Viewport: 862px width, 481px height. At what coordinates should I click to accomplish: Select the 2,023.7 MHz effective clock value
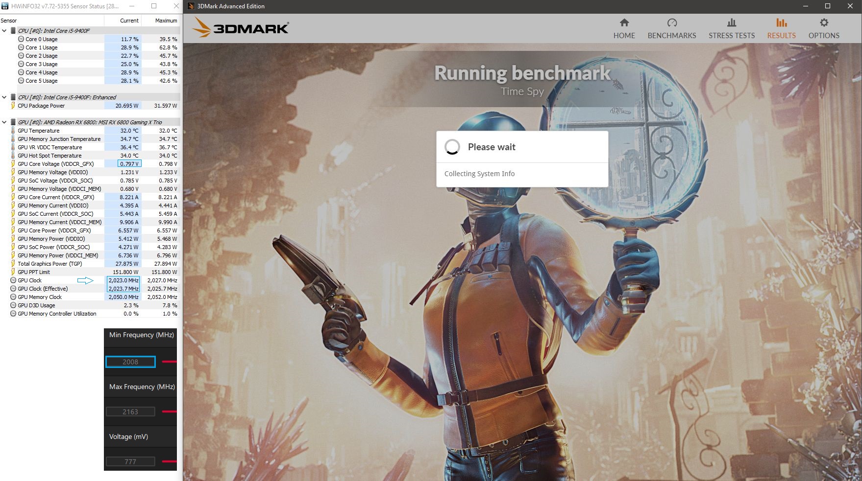[x=123, y=289]
